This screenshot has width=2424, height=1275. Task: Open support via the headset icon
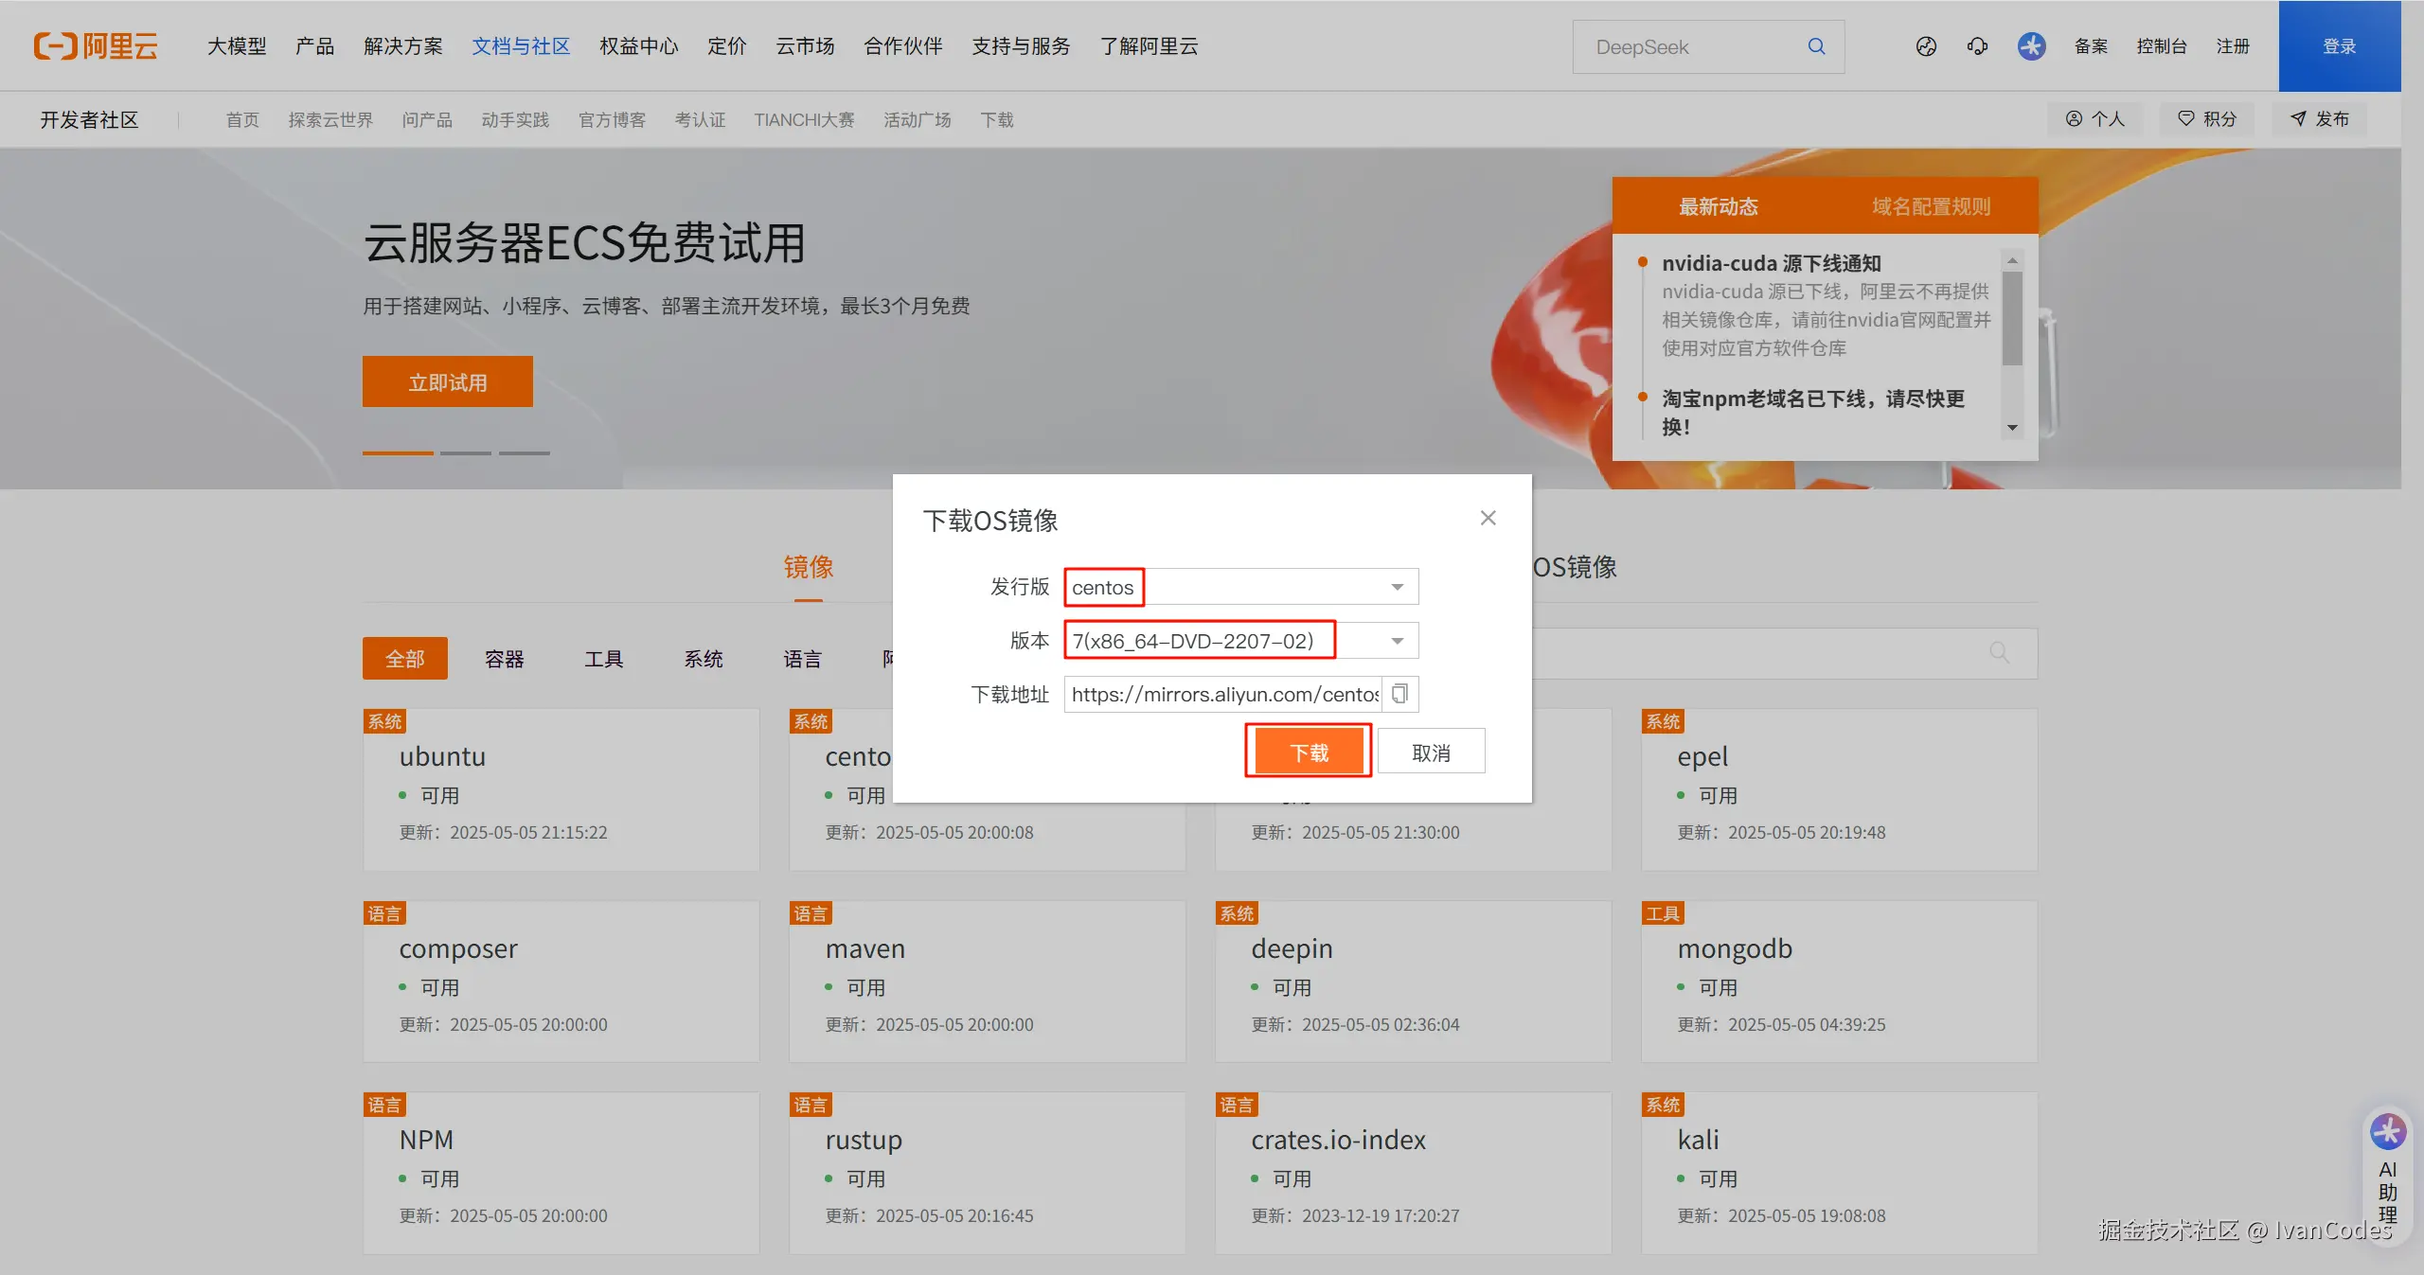click(1978, 45)
